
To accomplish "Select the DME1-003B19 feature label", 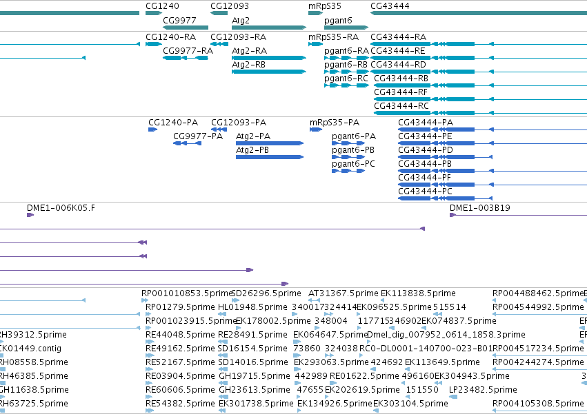I will pos(480,208).
